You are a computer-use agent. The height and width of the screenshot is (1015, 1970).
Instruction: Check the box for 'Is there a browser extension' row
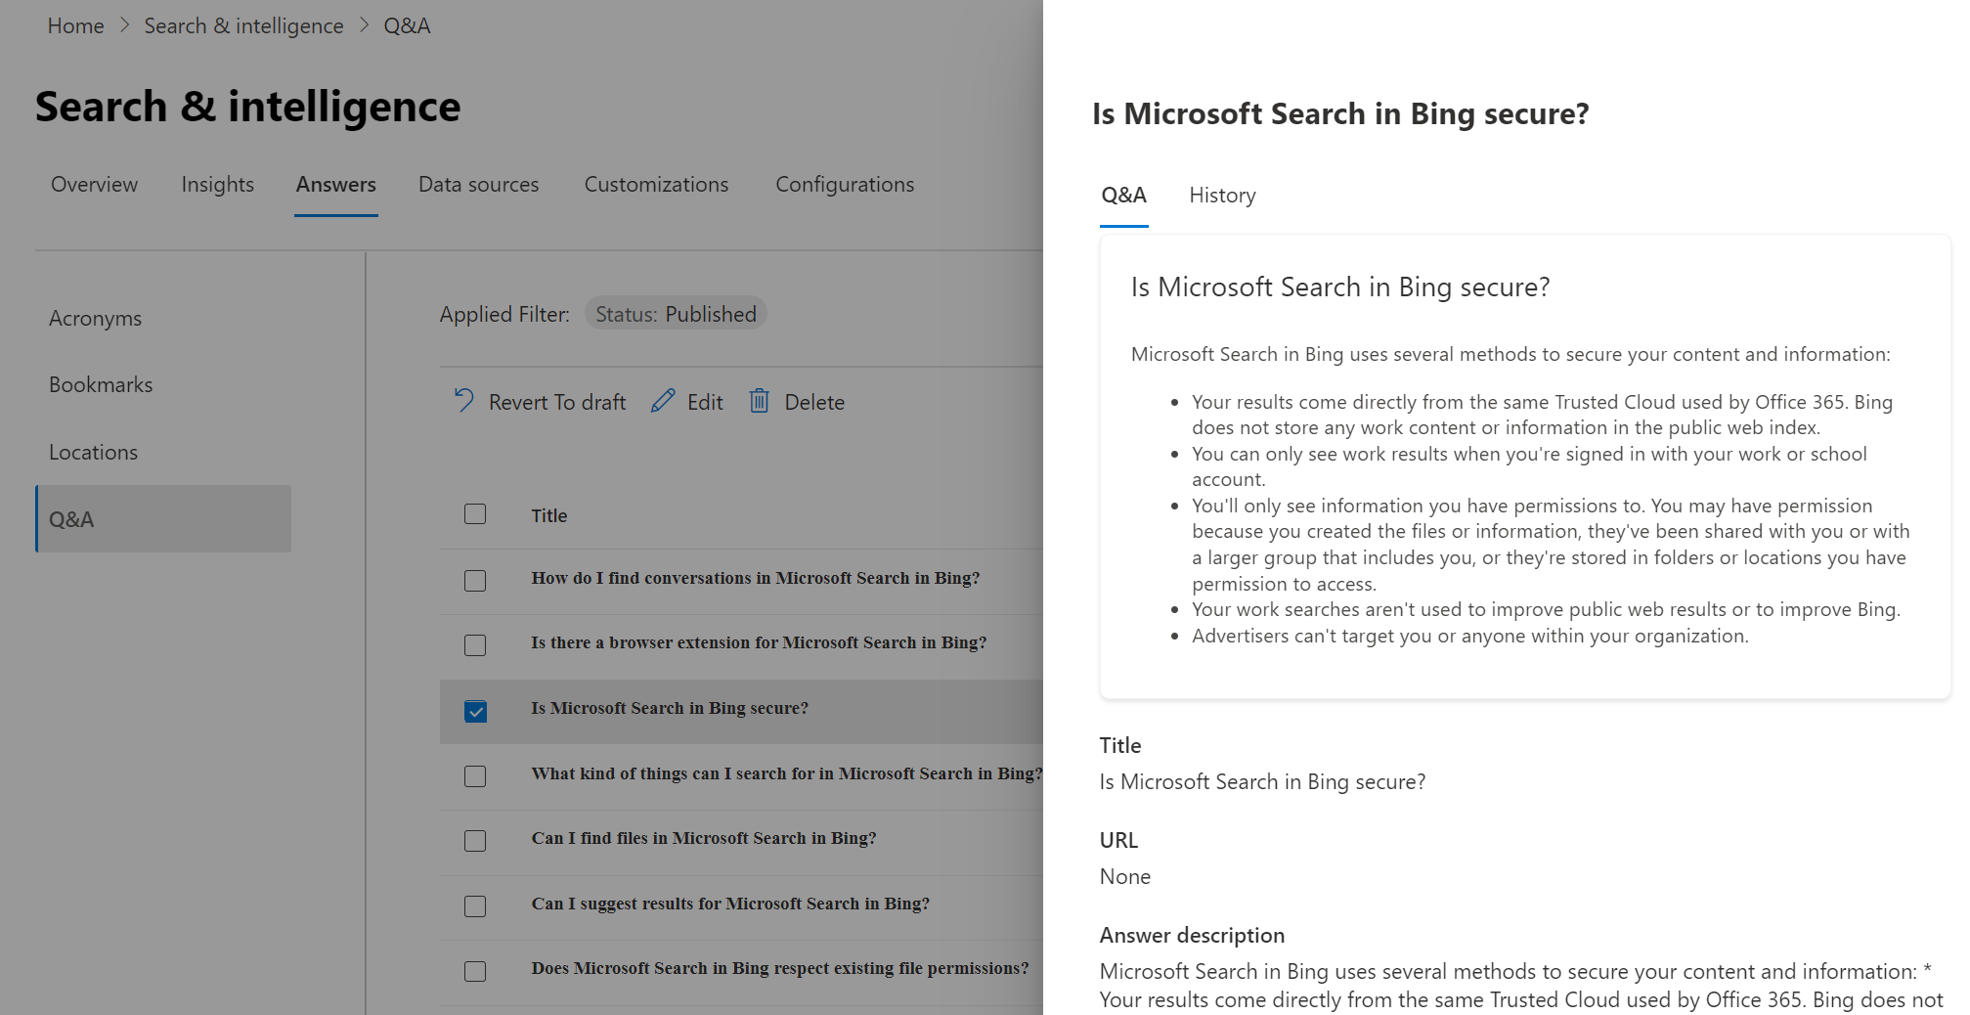point(475,645)
